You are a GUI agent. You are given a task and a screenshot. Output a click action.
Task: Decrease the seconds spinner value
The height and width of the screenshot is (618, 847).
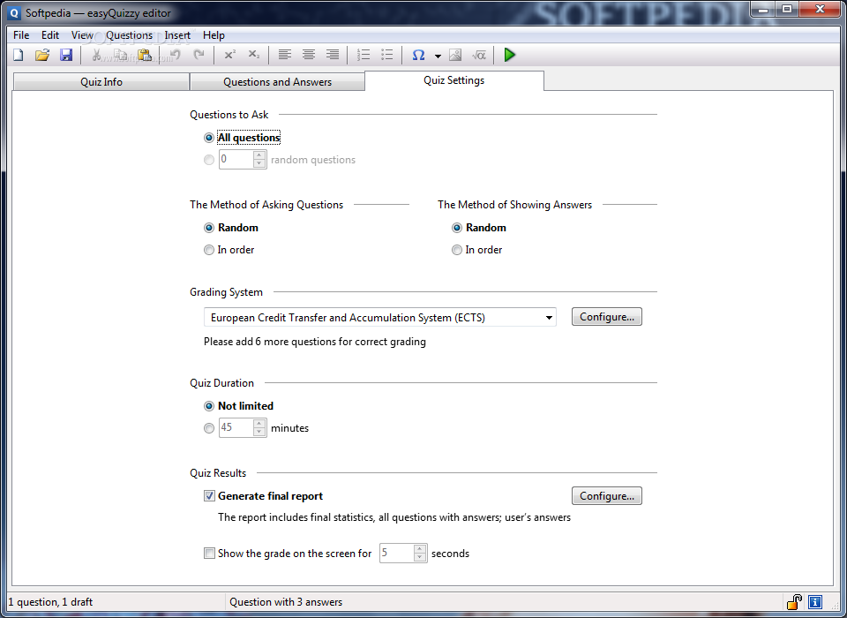click(420, 557)
